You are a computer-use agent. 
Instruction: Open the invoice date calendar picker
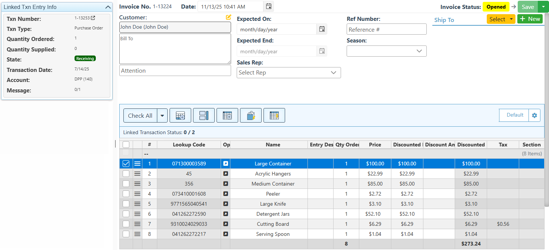click(x=268, y=6)
